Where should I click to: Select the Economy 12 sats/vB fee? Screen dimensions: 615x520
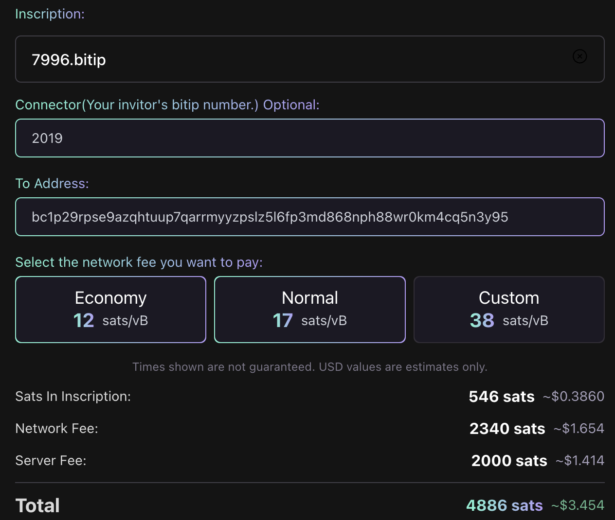pos(110,310)
